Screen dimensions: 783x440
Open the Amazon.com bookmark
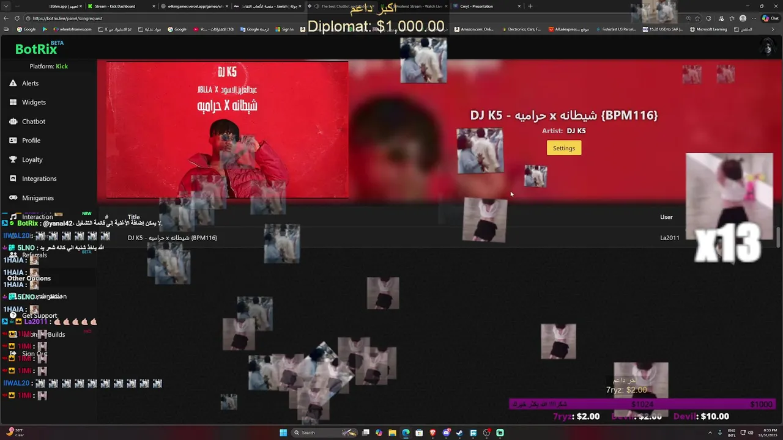(x=474, y=29)
